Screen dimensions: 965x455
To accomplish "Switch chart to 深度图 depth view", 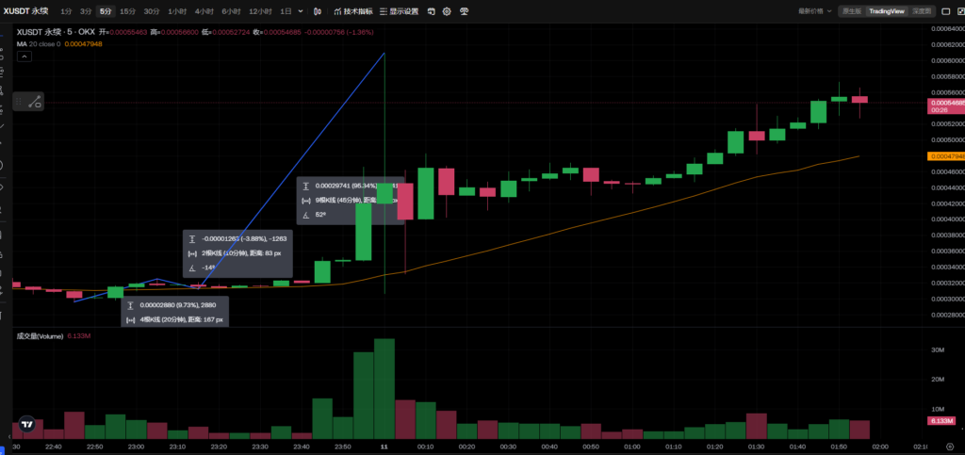I will tap(922, 11).
